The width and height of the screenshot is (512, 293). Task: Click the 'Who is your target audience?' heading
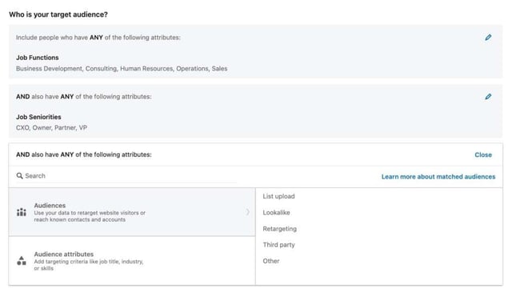[58, 14]
